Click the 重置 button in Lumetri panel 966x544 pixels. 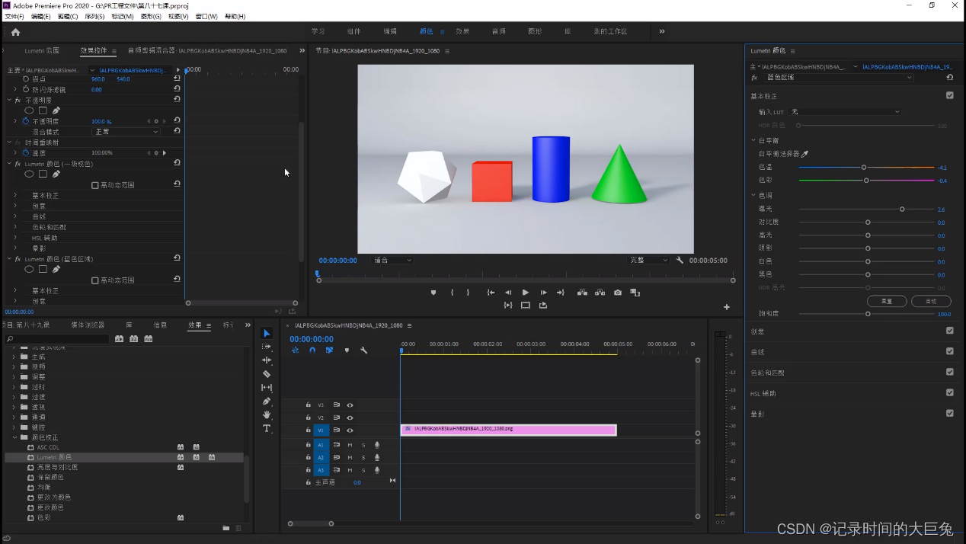(x=887, y=301)
